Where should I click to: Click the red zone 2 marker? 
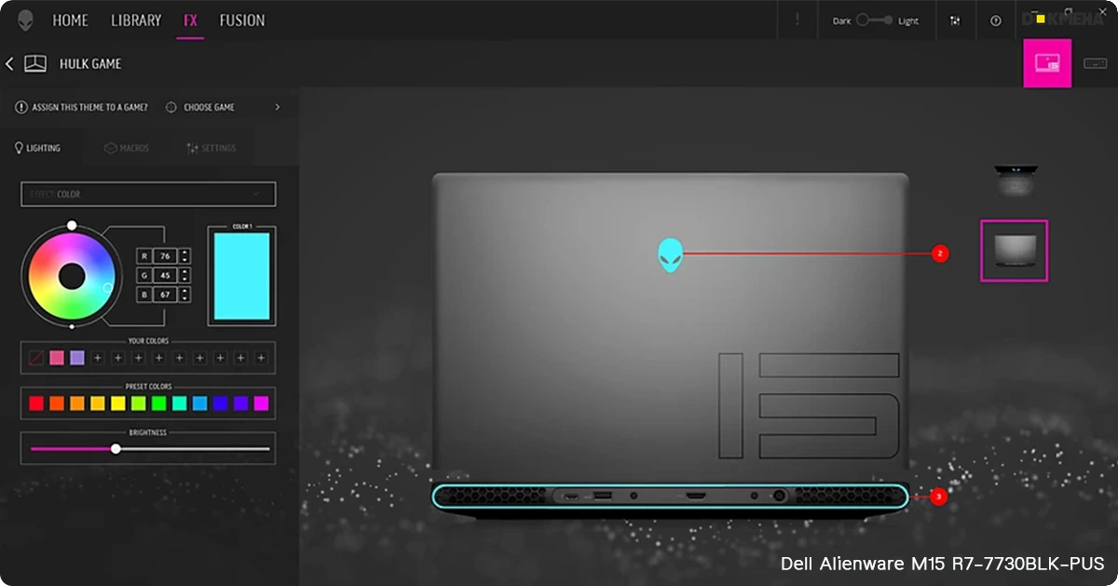click(940, 253)
